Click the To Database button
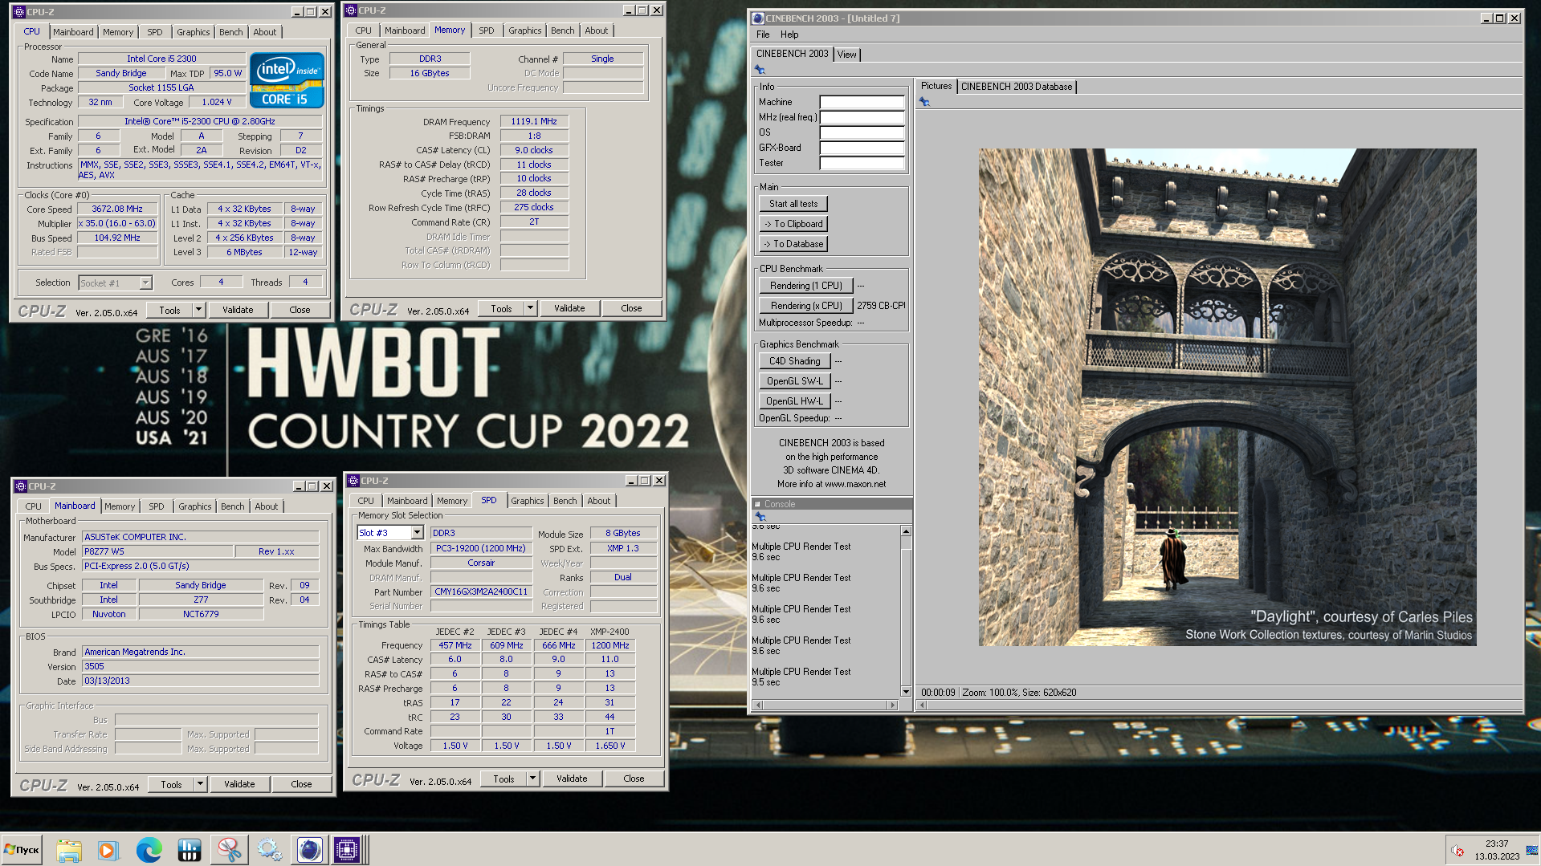1541x866 pixels. tap(793, 244)
